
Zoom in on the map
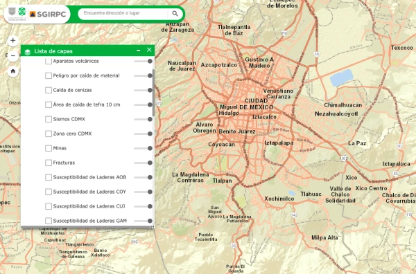12,41
